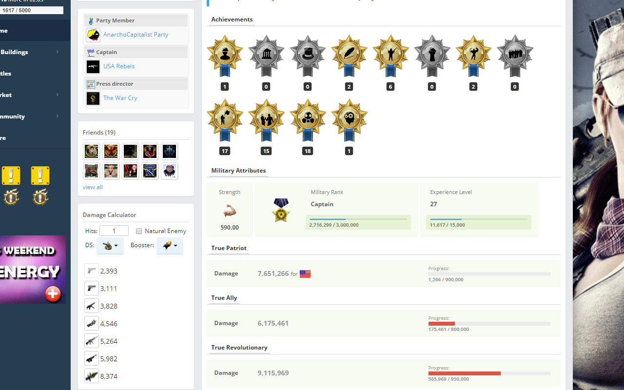Select the weapon icon dealing 4,546 damage

[92, 323]
